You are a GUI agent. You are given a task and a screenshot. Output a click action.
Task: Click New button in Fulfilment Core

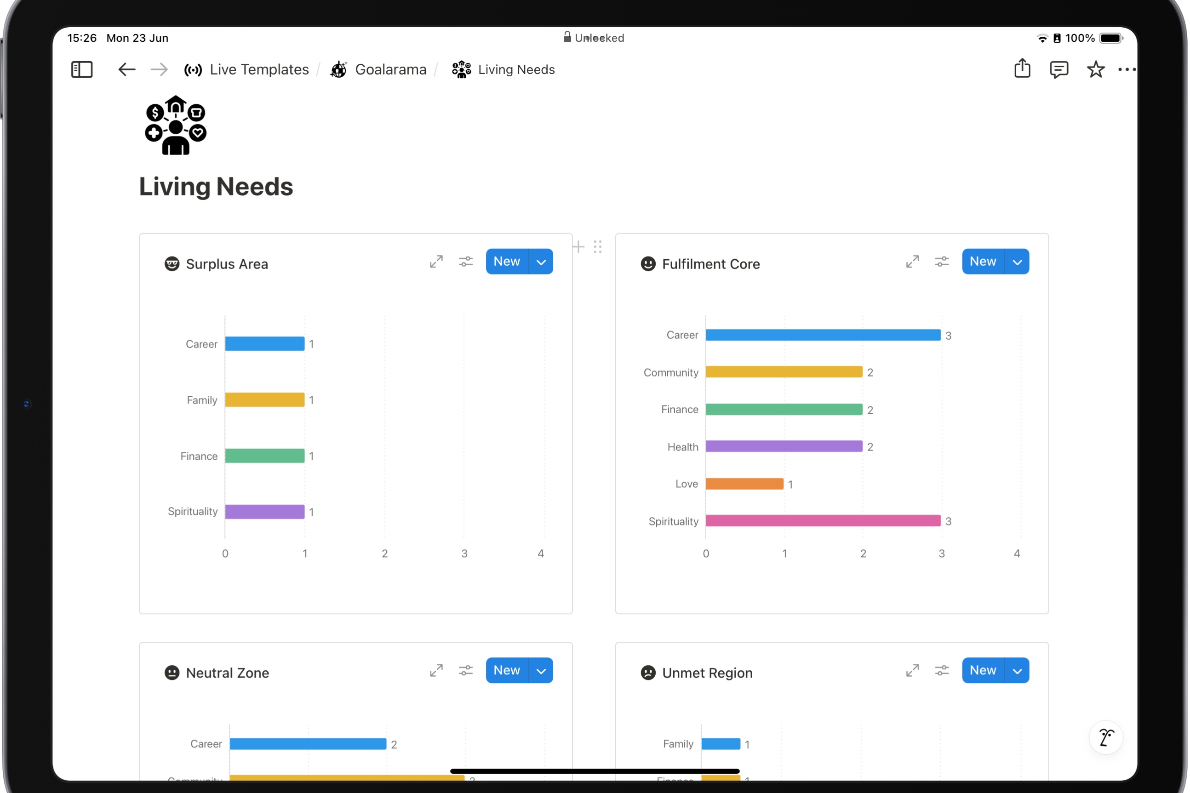click(x=982, y=262)
